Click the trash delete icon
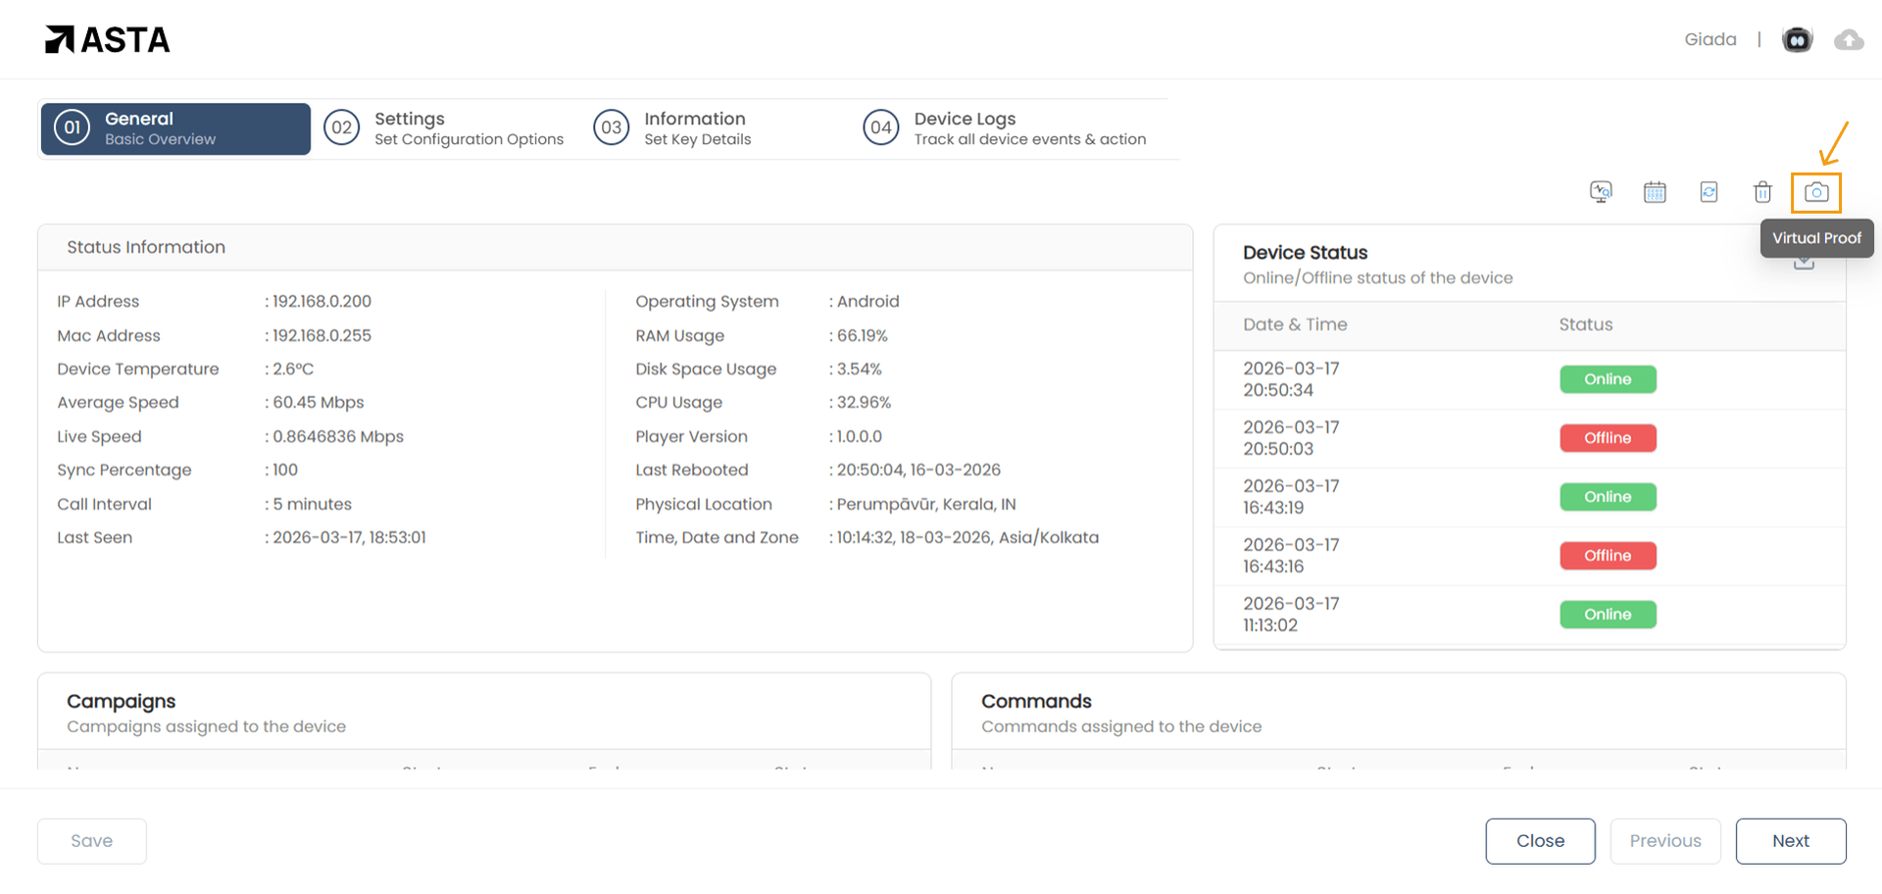 [1762, 192]
